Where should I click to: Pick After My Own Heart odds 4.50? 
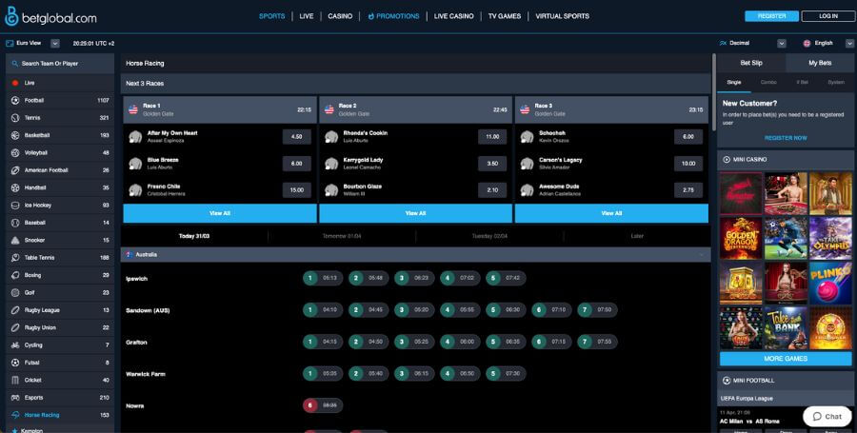[297, 137]
